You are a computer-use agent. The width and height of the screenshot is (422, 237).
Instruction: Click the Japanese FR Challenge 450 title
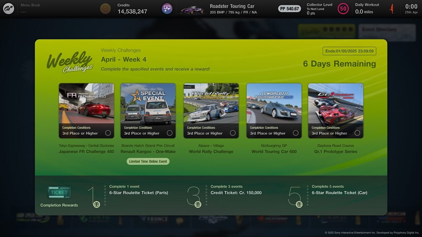coord(86,151)
